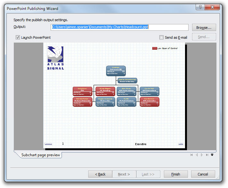The width and height of the screenshot is (228, 188).
Task: Open the preview page list dropdown arrow
Action: 212,155
